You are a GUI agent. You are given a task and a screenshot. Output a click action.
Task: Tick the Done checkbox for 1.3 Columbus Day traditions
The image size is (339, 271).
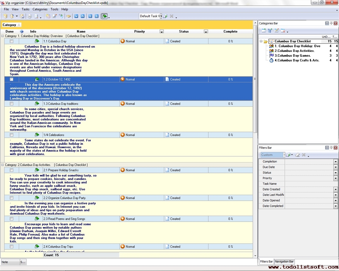click(12, 104)
